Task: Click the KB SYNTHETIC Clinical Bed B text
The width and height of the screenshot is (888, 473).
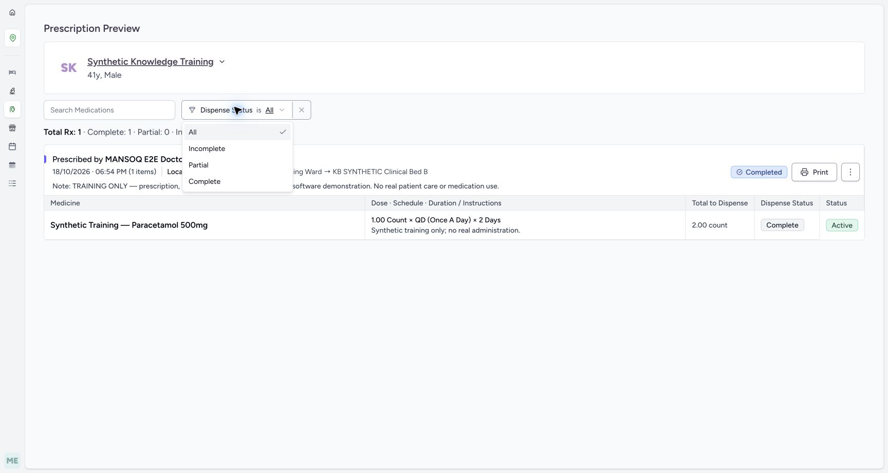Action: 380,172
